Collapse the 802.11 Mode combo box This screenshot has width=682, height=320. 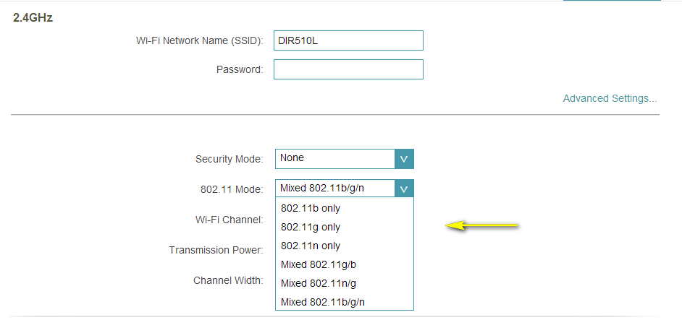click(x=334, y=189)
